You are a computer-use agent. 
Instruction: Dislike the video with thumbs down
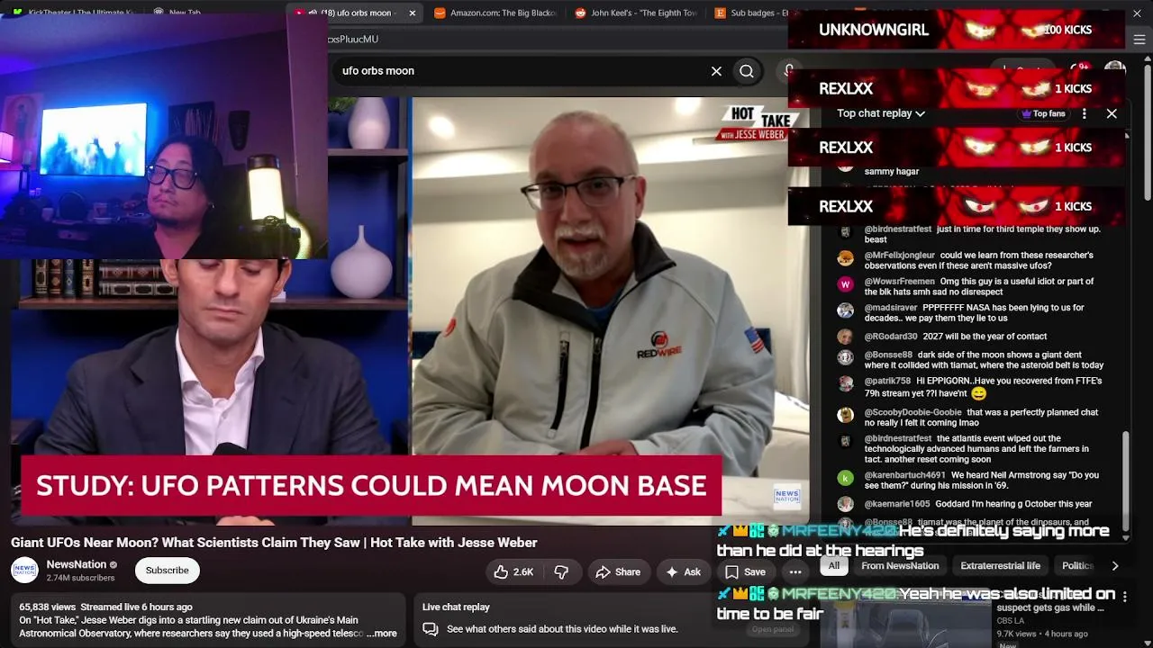[x=561, y=571]
